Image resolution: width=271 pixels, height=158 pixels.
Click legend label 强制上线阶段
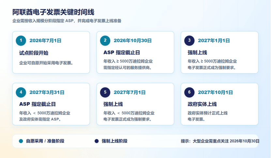coord(114,141)
